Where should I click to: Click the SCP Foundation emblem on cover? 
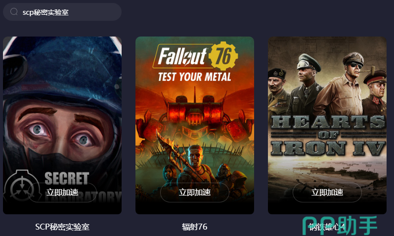point(22,186)
